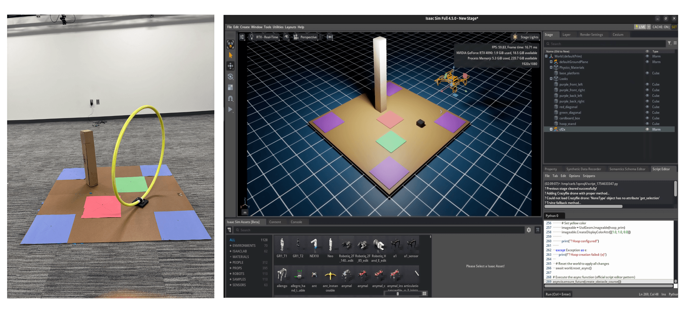Open the Utilities menu

tap(278, 27)
